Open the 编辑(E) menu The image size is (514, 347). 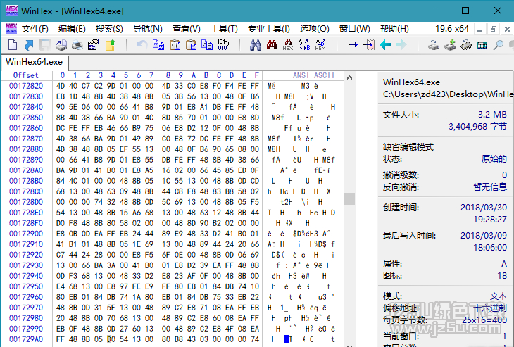(x=72, y=29)
